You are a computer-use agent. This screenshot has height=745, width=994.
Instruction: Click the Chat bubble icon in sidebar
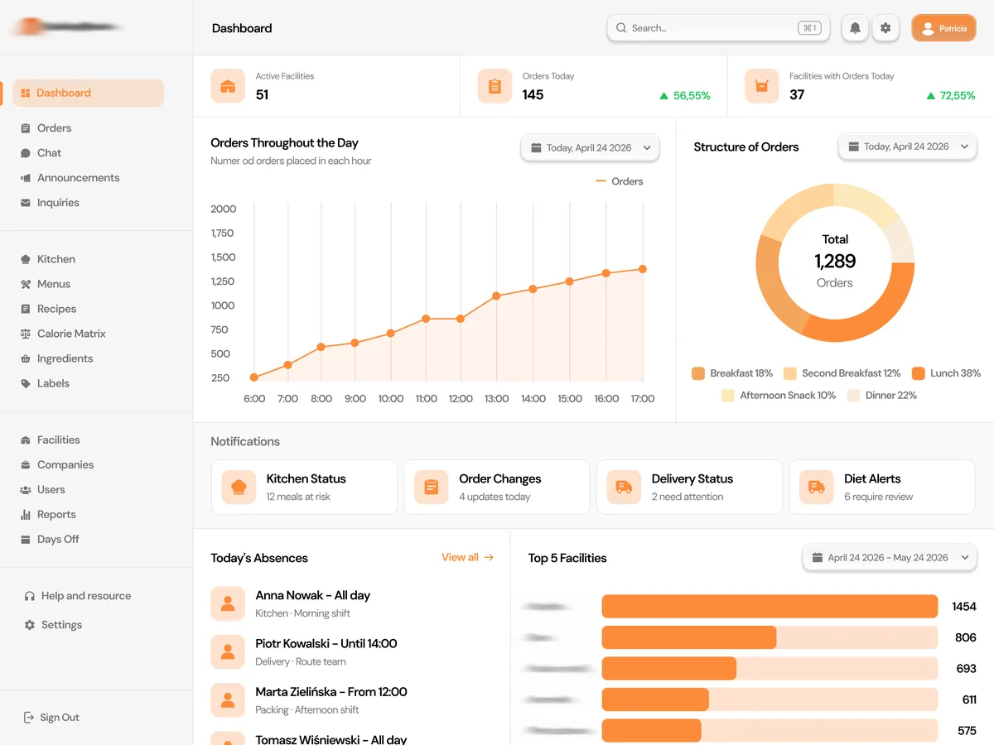[x=26, y=153]
